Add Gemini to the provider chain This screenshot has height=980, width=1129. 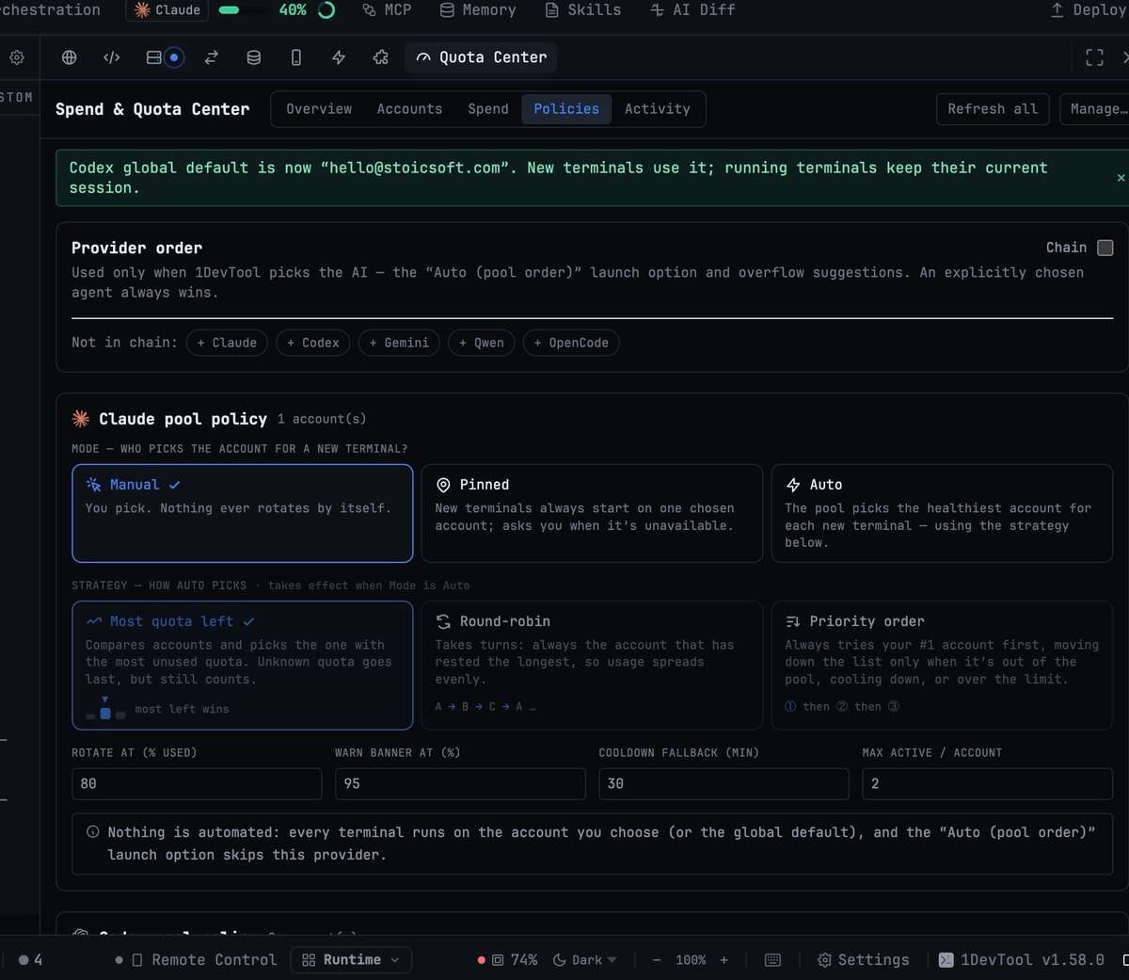[x=399, y=343]
